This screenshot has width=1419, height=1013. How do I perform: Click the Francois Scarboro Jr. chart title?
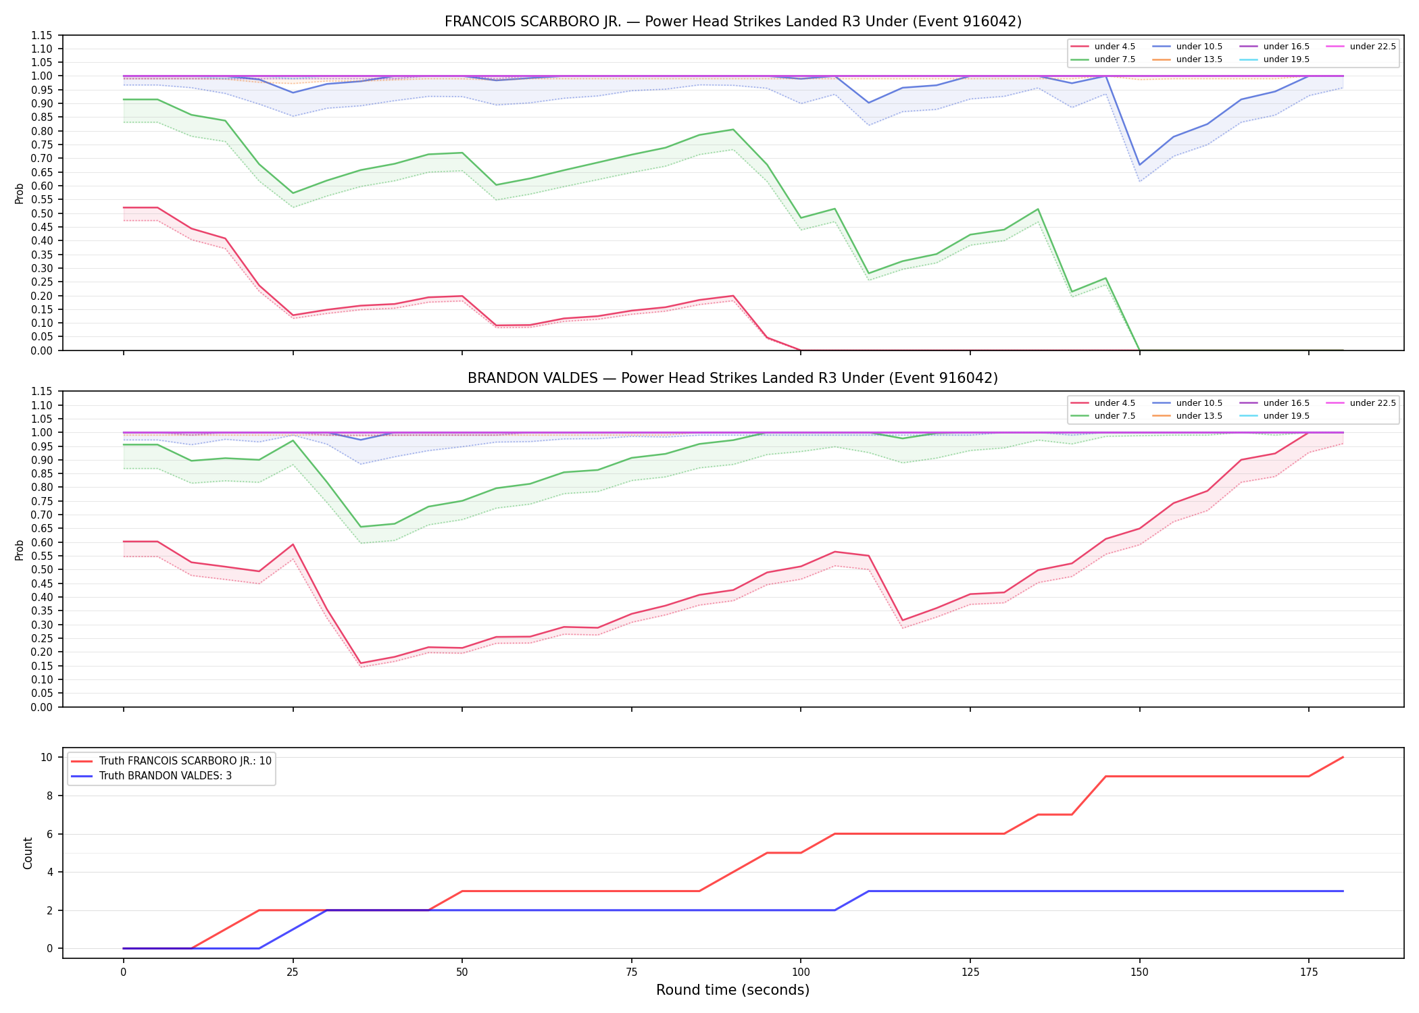732,22
